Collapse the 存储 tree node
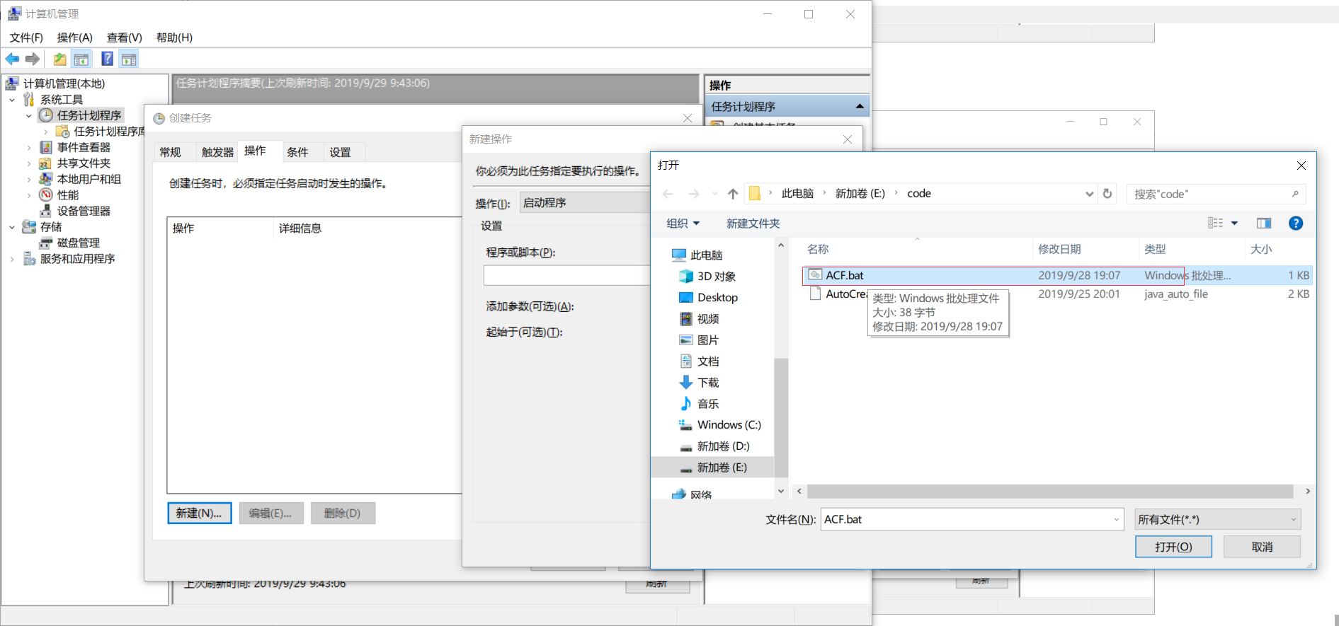This screenshot has width=1339, height=626. 12,227
